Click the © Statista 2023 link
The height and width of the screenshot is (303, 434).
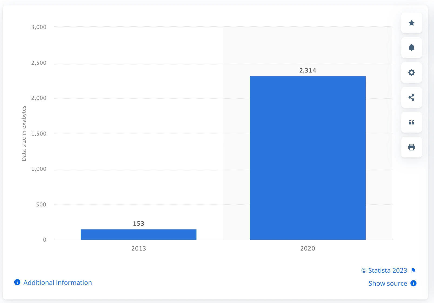coord(384,271)
